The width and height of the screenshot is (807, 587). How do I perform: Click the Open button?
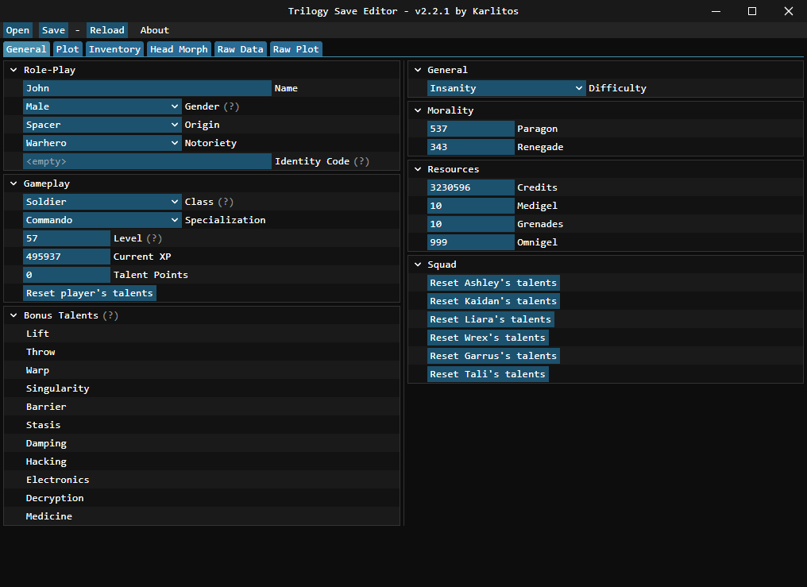17,30
